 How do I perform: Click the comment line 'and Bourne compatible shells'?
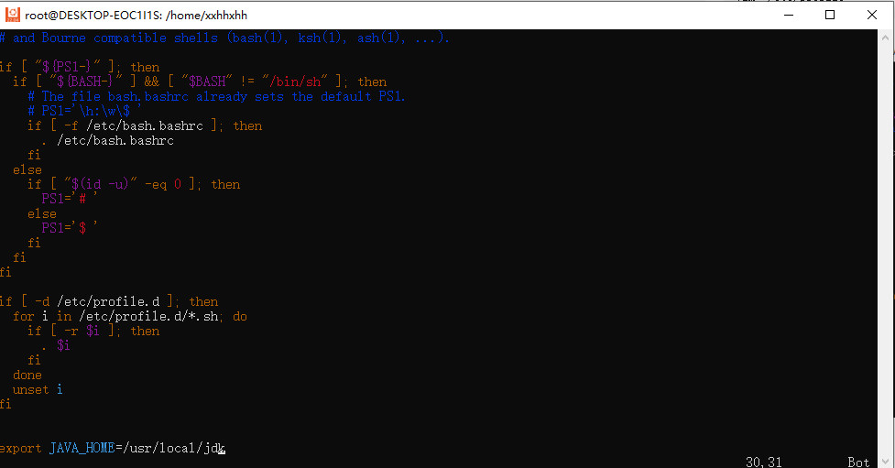224,38
